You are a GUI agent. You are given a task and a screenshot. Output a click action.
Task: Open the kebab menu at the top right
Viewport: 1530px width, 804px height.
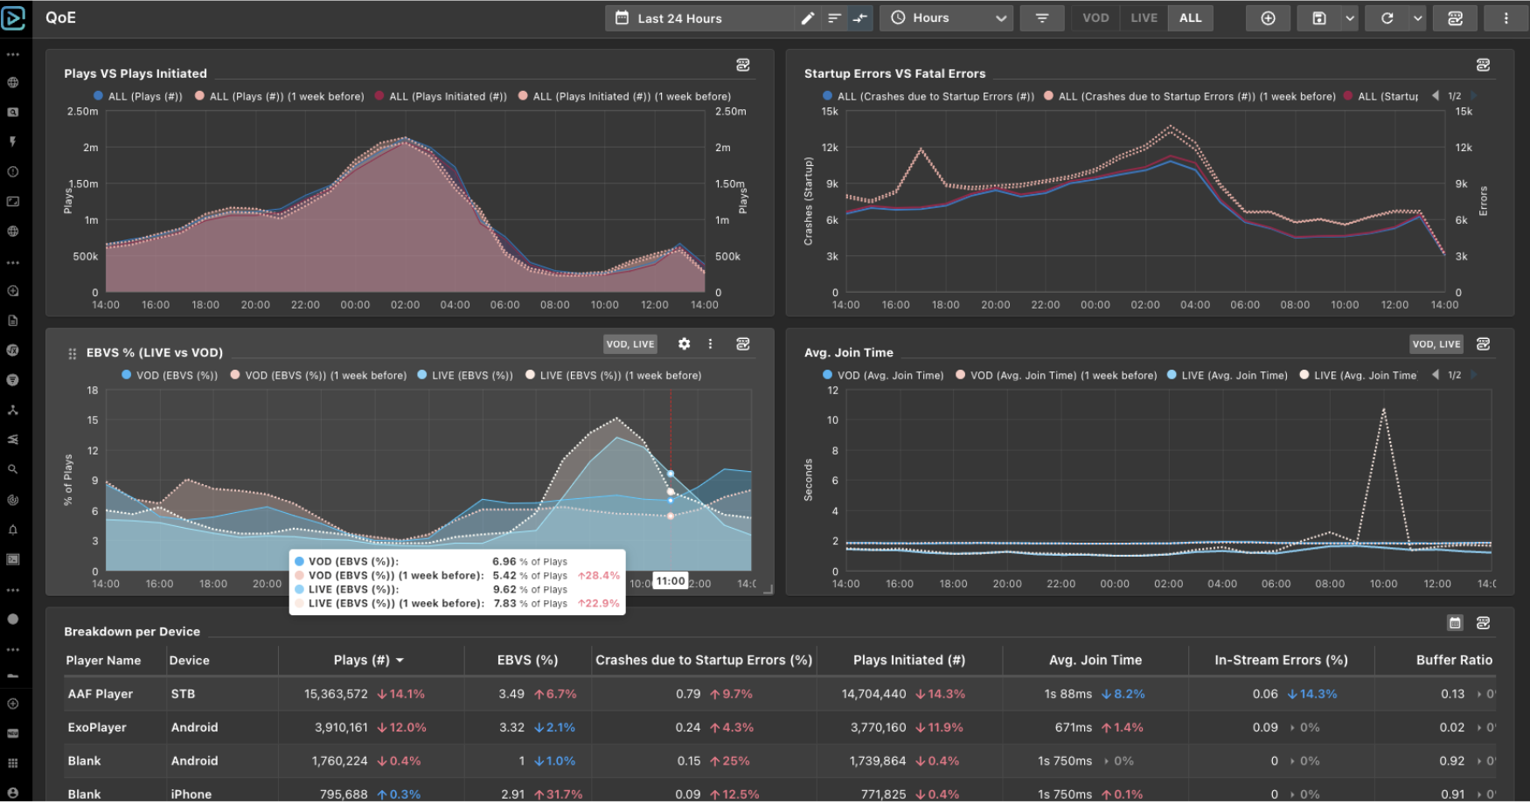point(1506,17)
